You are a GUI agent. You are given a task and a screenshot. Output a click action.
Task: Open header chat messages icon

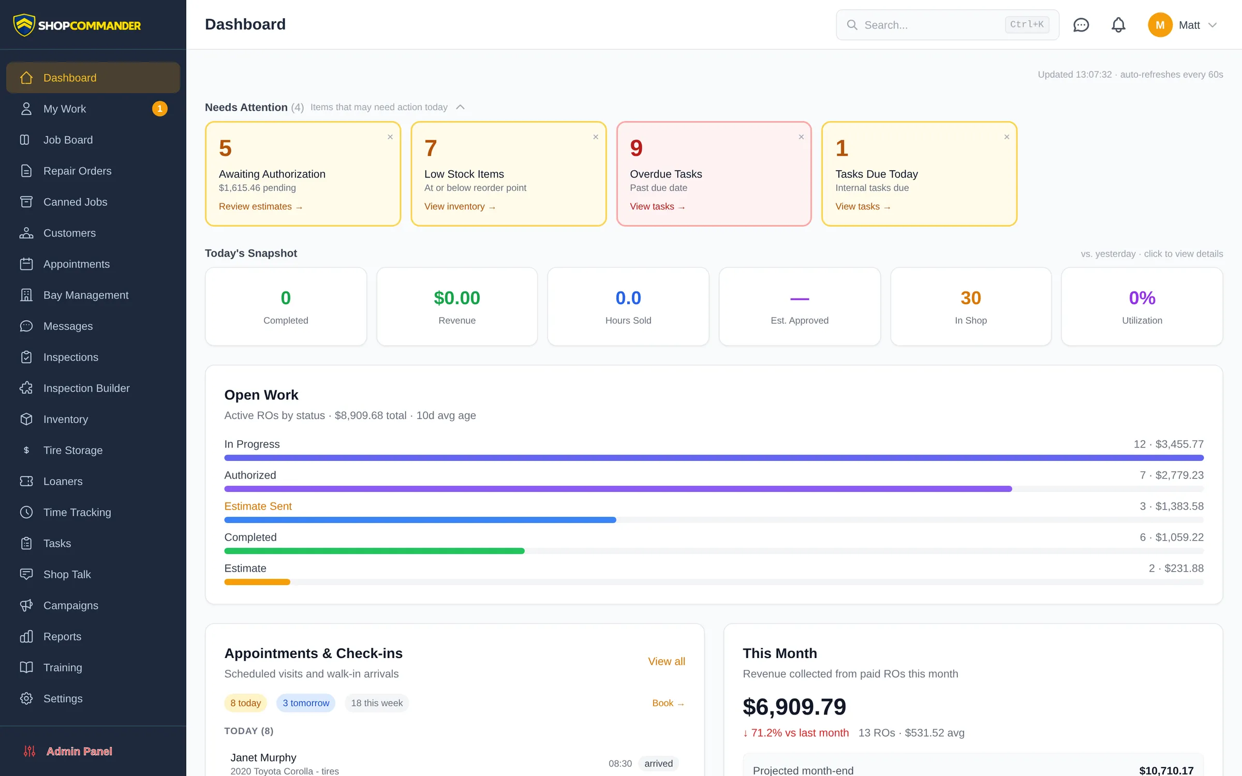pos(1081,25)
